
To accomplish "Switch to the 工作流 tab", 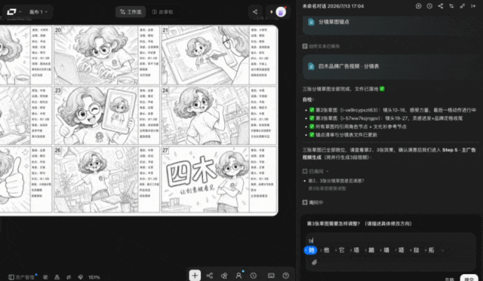I will pyautogui.click(x=131, y=12).
